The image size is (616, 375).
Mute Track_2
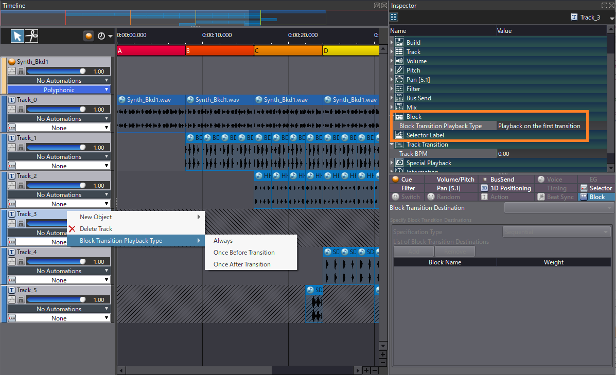tap(21, 185)
